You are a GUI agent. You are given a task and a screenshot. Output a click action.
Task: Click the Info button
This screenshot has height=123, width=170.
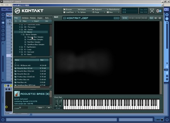48,21
